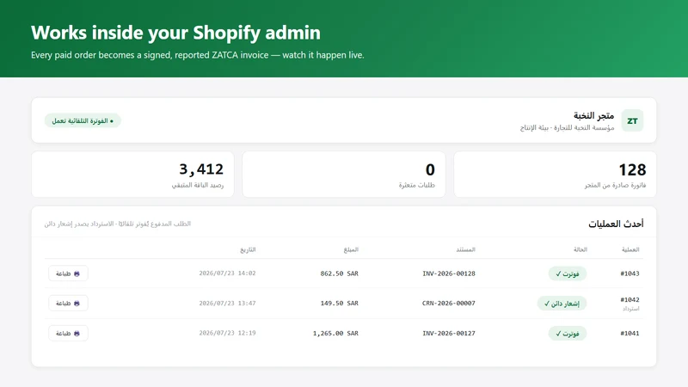Select order number #1043
This screenshot has width=688, height=387.
click(630, 273)
